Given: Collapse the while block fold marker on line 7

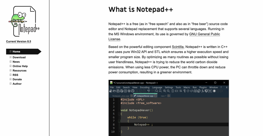Looking at the screenshot, I should click(119, 121).
